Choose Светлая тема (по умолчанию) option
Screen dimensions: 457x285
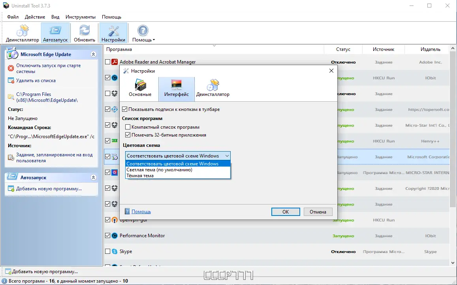178,170
